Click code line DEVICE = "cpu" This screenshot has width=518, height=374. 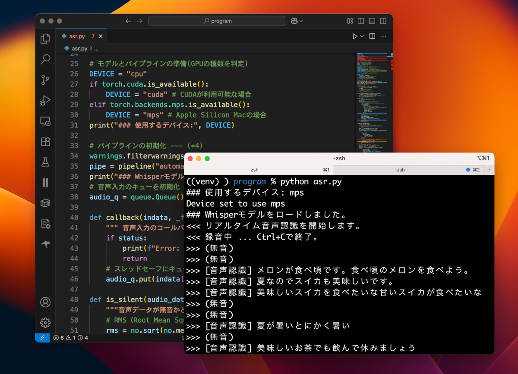click(x=118, y=74)
